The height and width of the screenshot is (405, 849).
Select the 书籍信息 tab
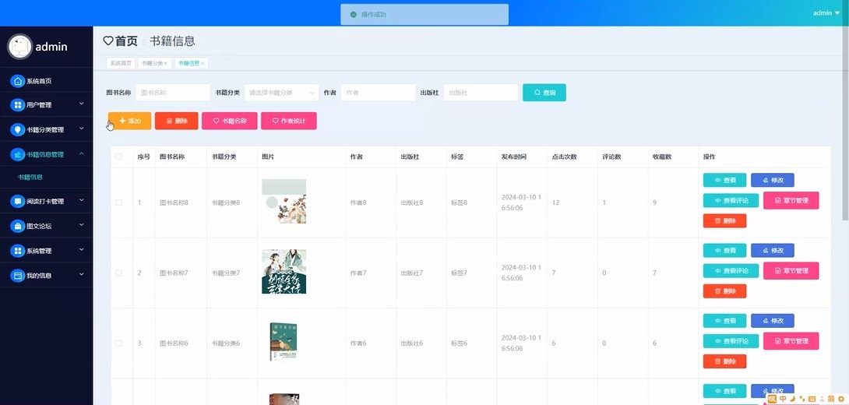191,63
